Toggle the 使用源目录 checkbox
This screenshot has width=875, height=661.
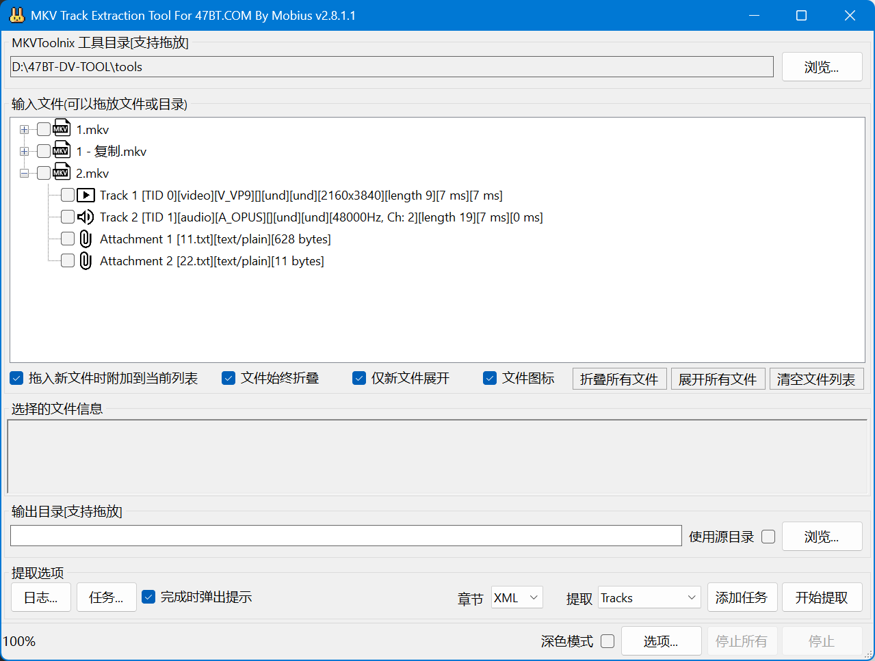768,537
